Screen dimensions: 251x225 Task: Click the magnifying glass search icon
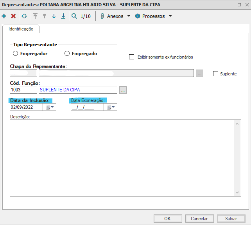[74, 16]
